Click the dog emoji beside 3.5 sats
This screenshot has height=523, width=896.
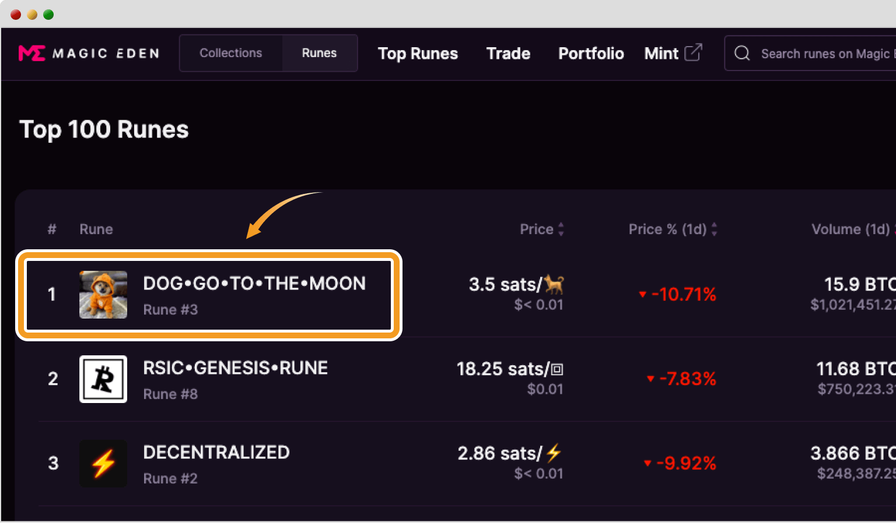554,284
